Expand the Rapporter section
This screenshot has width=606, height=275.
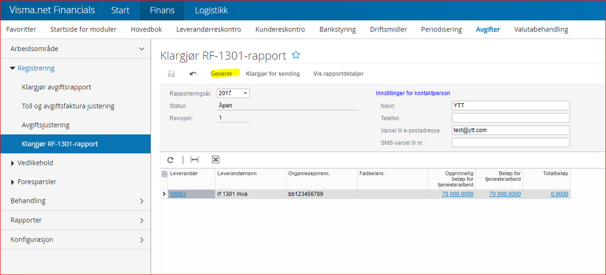[141, 220]
